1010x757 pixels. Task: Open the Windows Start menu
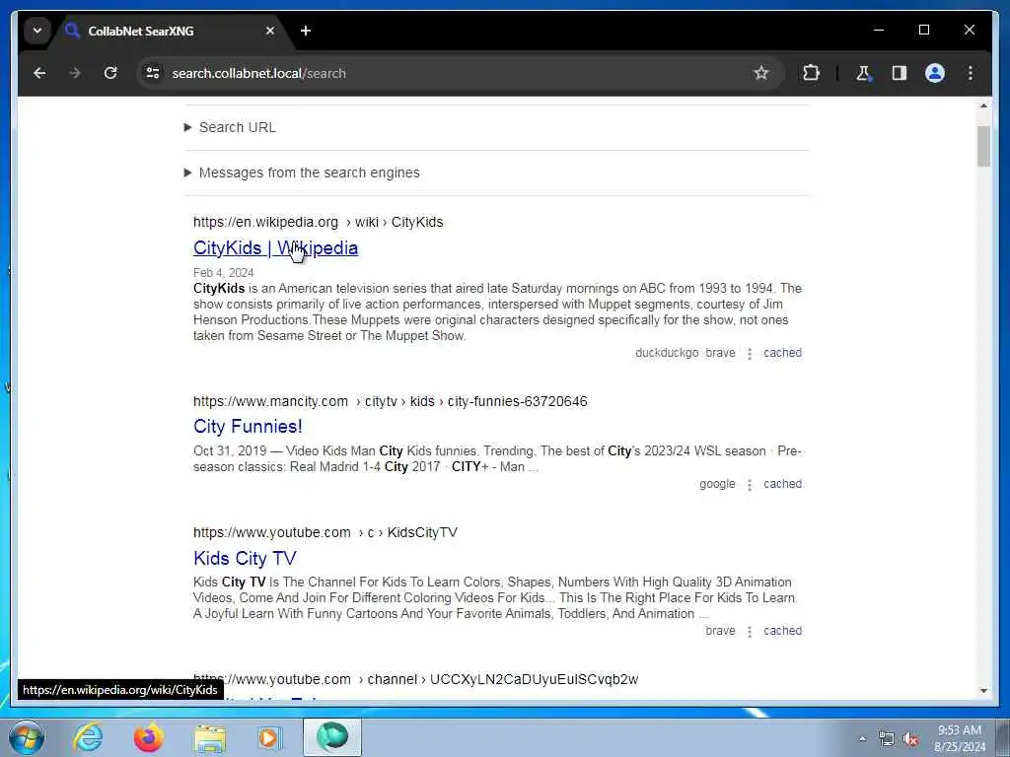tap(27, 737)
